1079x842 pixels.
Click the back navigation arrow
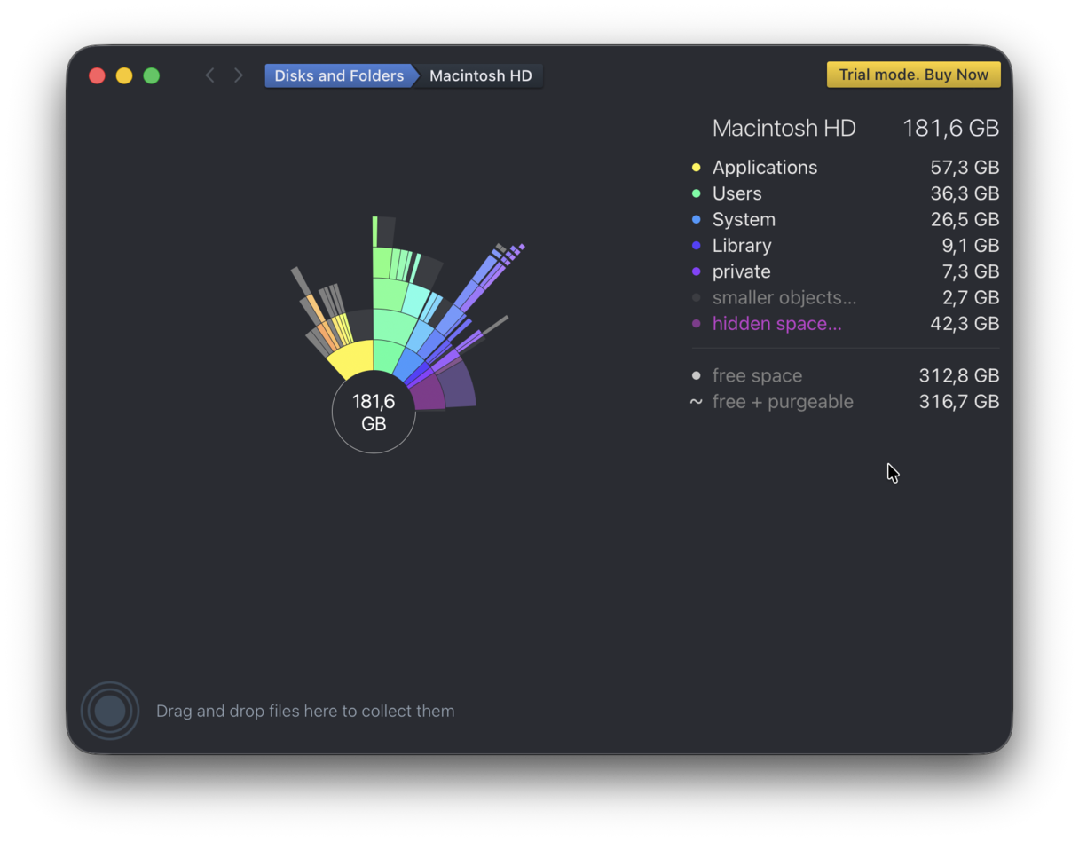(209, 75)
